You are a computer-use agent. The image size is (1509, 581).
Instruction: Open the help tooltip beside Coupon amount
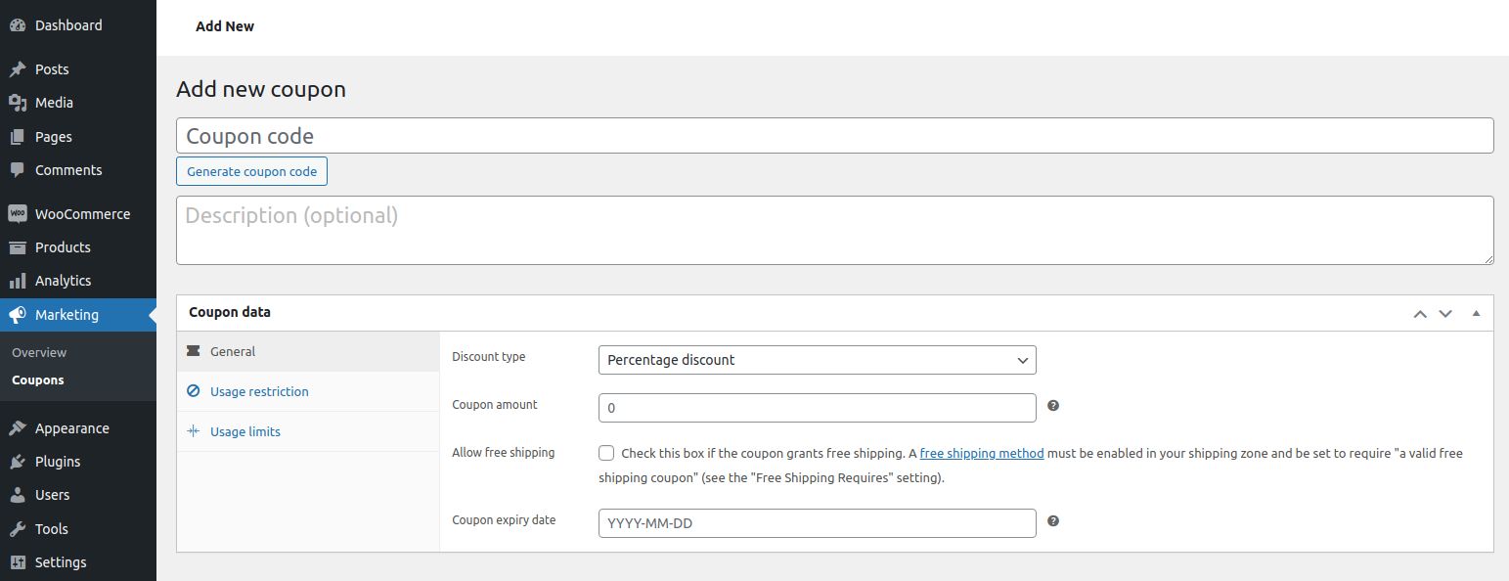click(x=1052, y=405)
